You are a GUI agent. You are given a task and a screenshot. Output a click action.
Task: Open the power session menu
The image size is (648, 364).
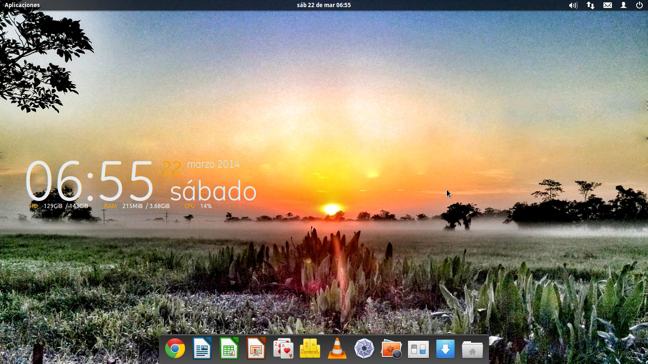click(639, 5)
